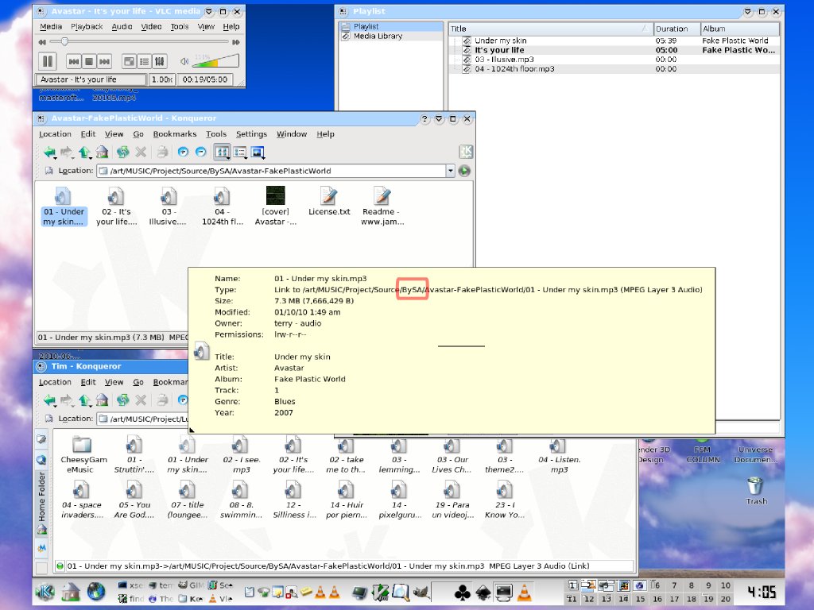Screen dimensions: 814x610
Task: Go up one folder in Tim Konqueror
Action: [x=84, y=400]
